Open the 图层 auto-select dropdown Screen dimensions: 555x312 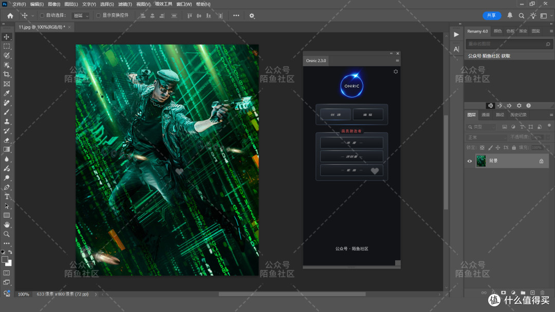pos(81,15)
